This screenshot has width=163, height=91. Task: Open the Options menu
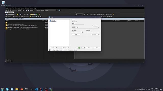(27, 8)
